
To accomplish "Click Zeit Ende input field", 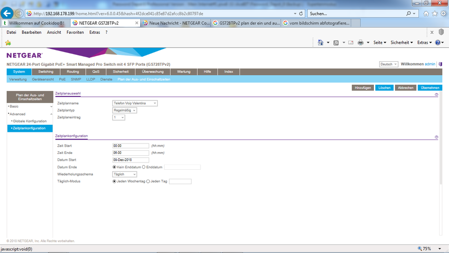I will pyautogui.click(x=131, y=153).
